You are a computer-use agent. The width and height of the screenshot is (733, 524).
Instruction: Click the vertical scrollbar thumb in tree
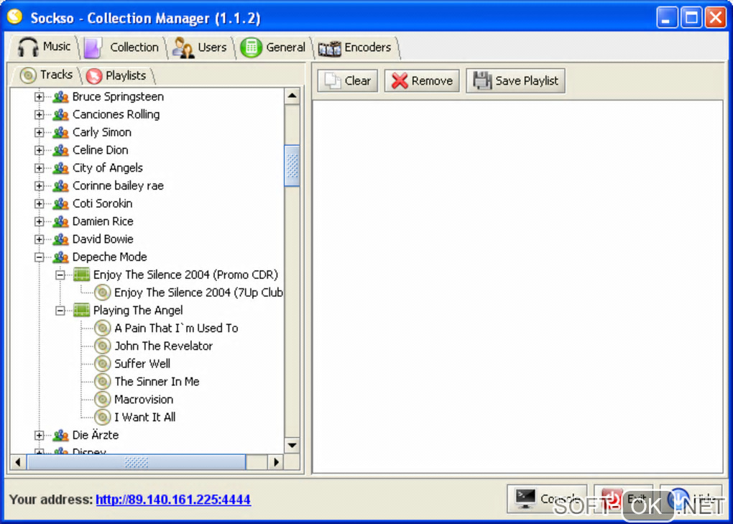(292, 166)
